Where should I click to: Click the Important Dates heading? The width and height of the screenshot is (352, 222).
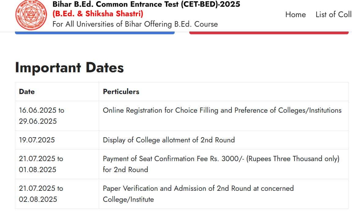click(x=69, y=67)
